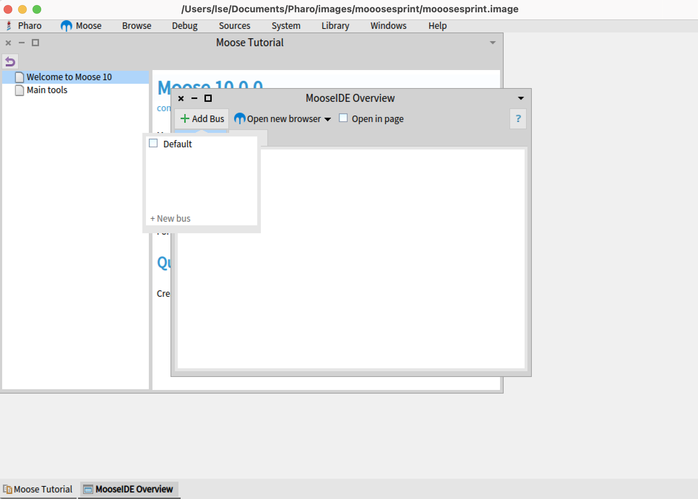The width and height of the screenshot is (698, 499).
Task: Click the page icon beside Main tools
Action: point(20,90)
